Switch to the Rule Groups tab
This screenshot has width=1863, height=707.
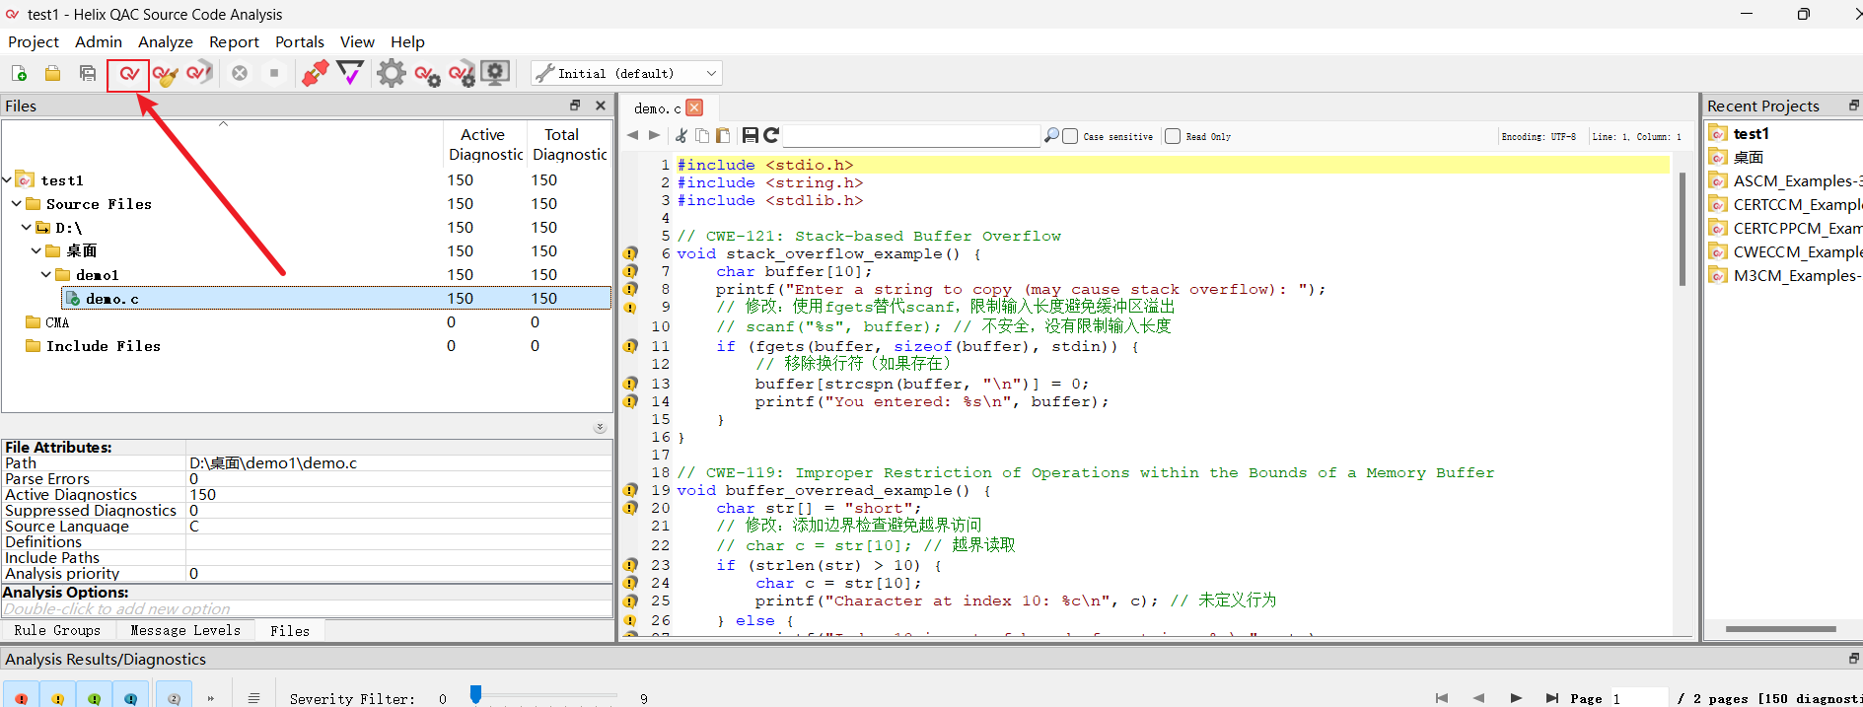(57, 630)
